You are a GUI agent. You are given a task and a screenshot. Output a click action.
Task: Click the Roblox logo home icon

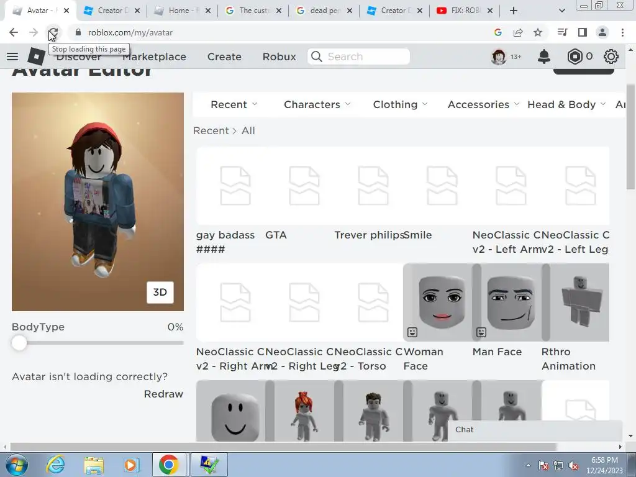pyautogui.click(x=36, y=57)
